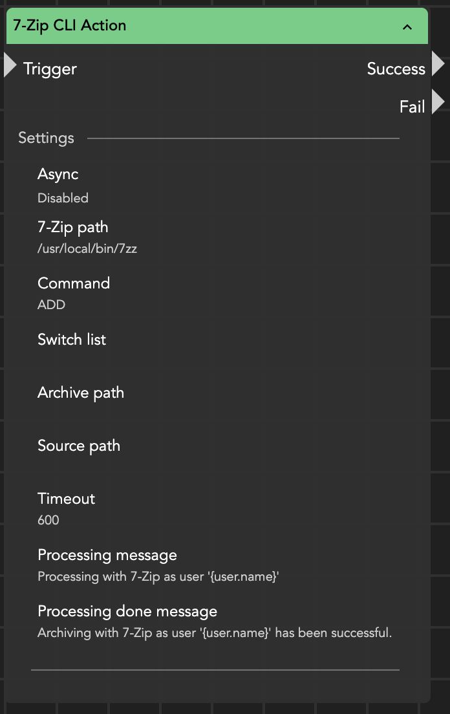This screenshot has height=714, width=450.
Task: Select the Async setting label
Action: click(x=58, y=175)
